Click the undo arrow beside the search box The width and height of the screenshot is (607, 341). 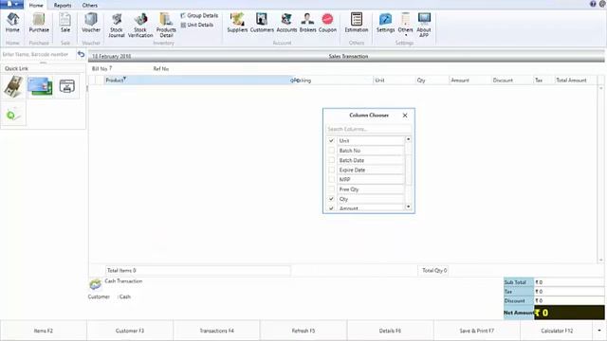pyautogui.click(x=81, y=54)
